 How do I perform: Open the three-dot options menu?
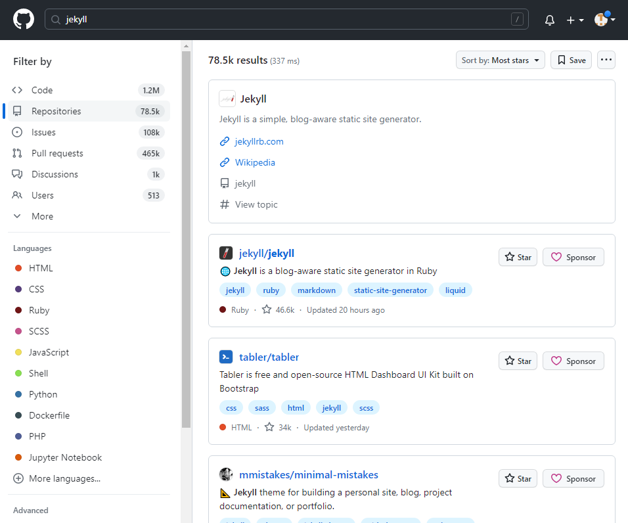click(x=606, y=60)
